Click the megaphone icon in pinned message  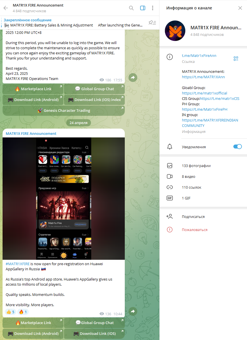click(x=7, y=25)
